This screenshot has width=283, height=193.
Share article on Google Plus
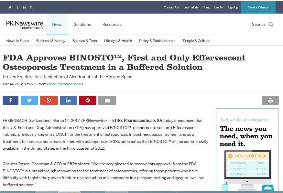[49, 100]
